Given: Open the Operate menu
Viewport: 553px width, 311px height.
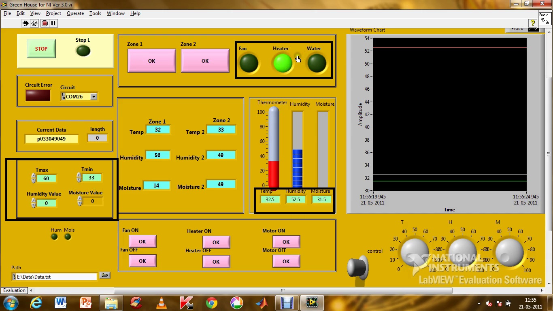Looking at the screenshot, I should coord(75,13).
